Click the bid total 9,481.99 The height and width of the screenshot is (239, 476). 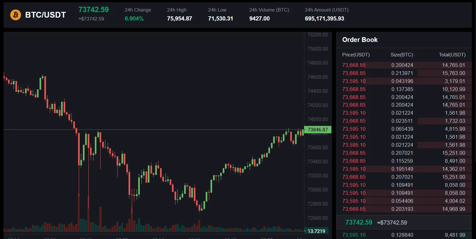tap(455, 235)
